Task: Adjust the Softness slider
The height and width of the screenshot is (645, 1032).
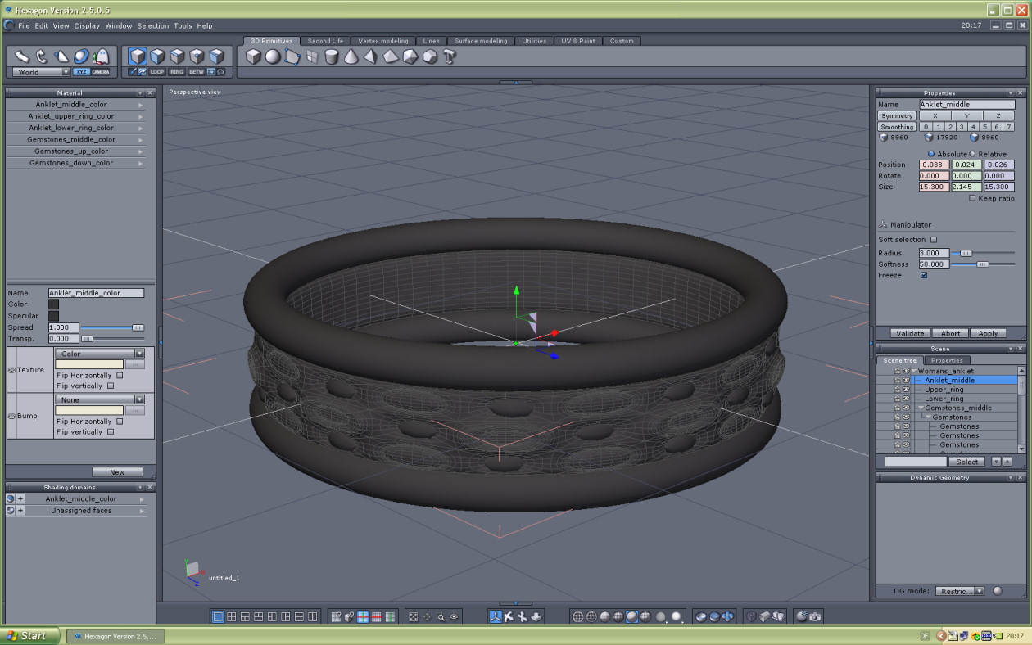Action: click(983, 264)
